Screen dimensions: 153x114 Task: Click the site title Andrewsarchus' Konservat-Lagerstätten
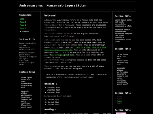click(x=53, y=6)
